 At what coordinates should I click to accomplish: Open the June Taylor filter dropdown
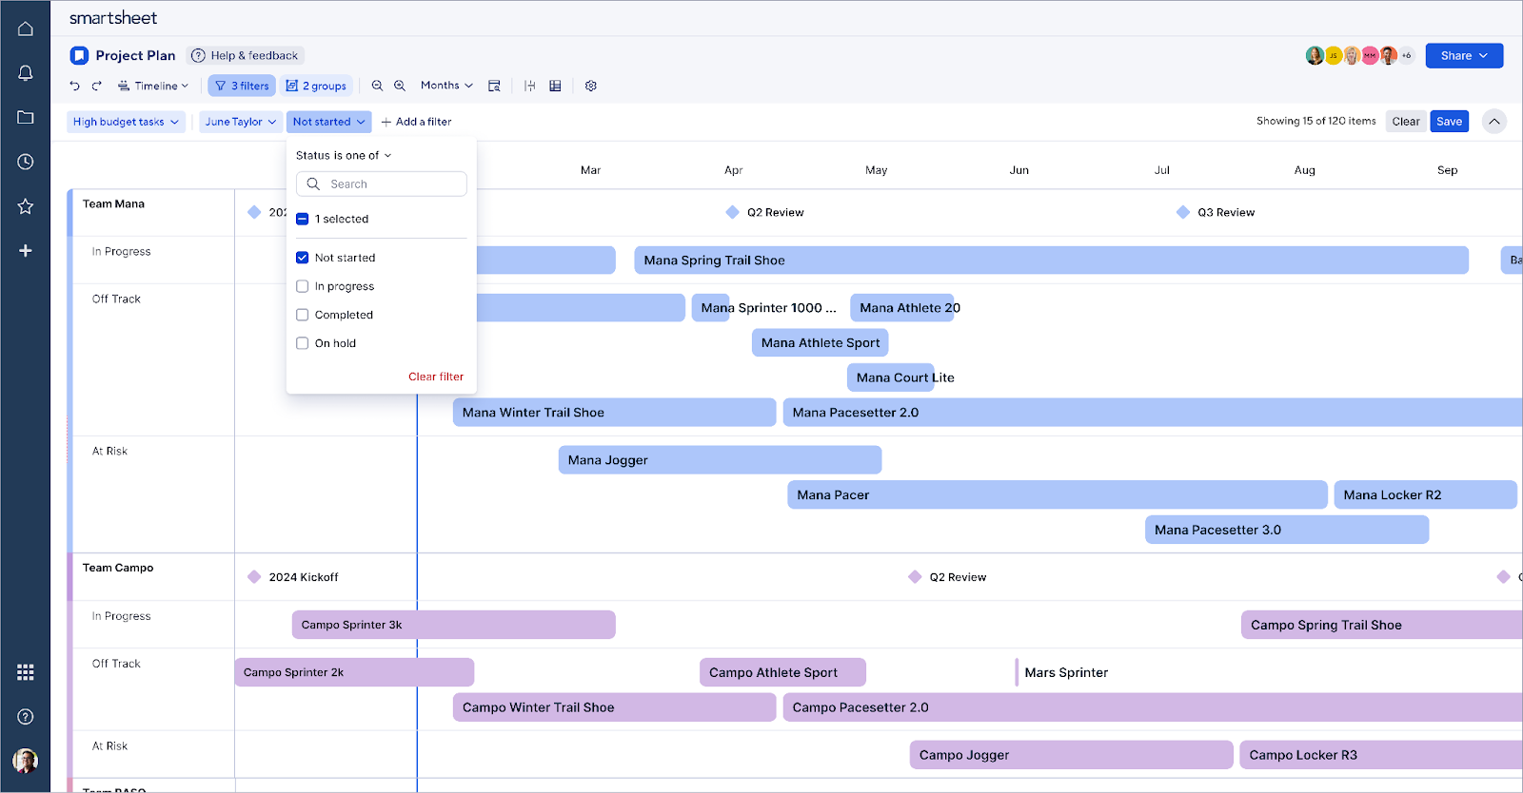pyautogui.click(x=241, y=122)
